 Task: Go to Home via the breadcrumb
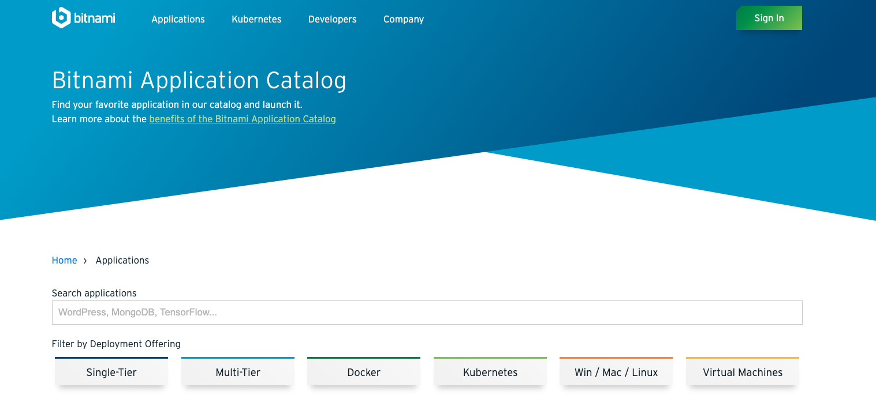pos(64,260)
